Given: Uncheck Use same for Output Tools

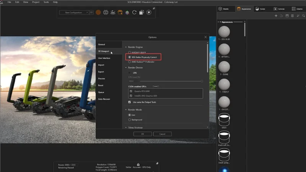Looking at the screenshot, I should (129, 102).
